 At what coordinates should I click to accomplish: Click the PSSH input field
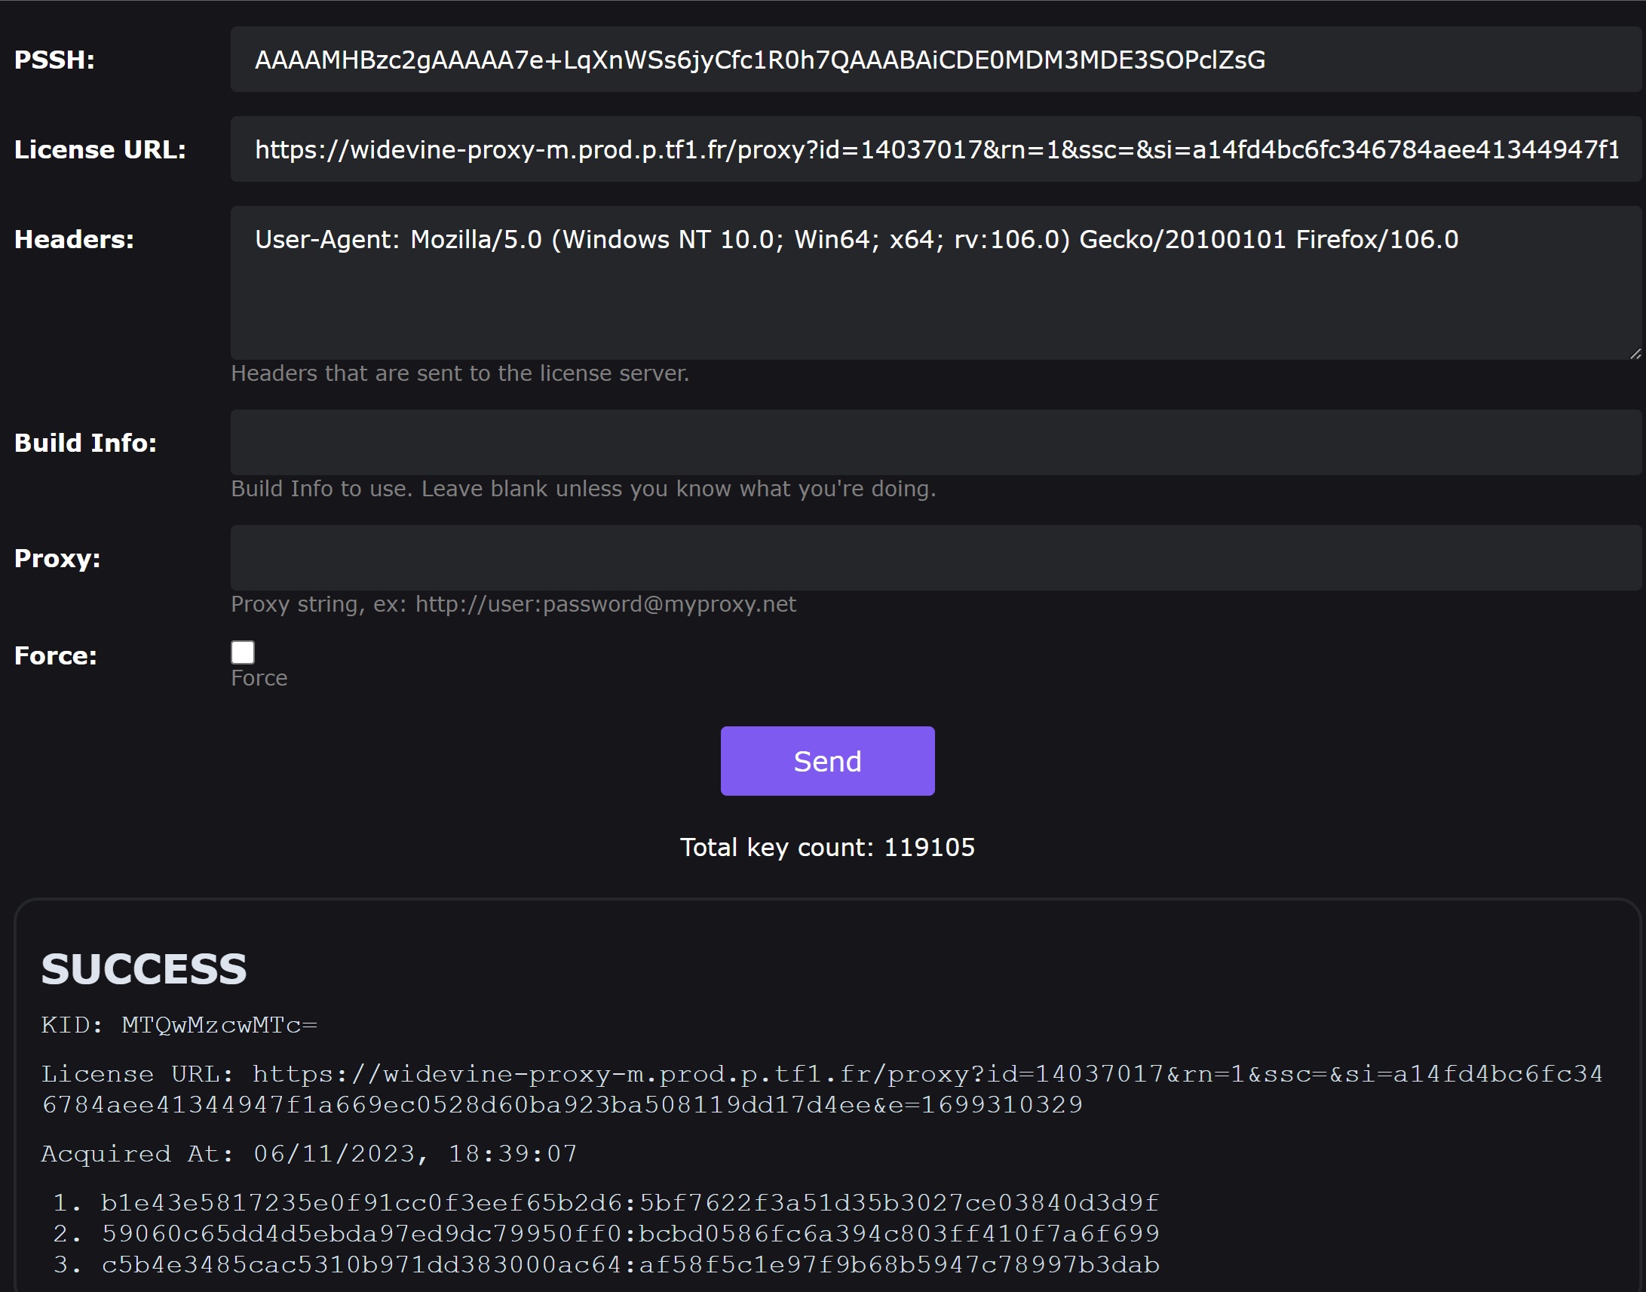coord(934,60)
